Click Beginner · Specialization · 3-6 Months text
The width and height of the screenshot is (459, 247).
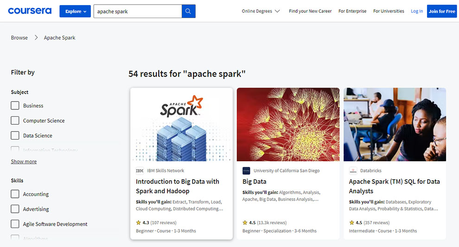pos(280,231)
